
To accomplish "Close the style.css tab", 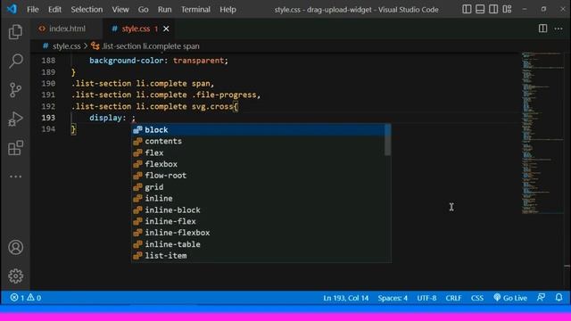I will click(x=166, y=29).
